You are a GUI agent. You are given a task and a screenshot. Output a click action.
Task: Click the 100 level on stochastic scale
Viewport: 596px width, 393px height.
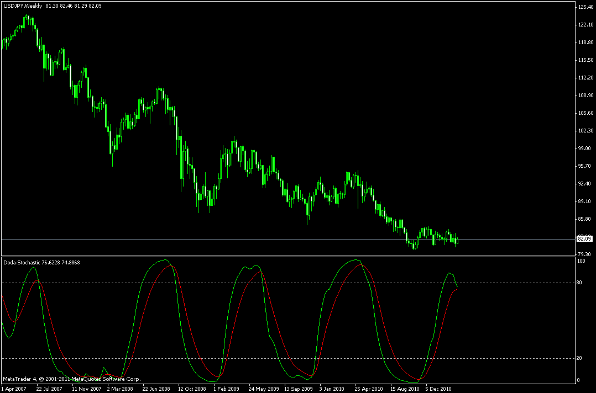581,261
